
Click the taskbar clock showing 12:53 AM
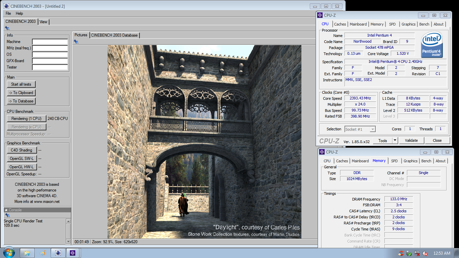click(x=442, y=253)
